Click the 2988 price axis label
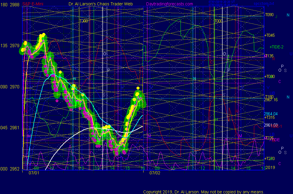The height and width of the screenshot is (194, 293). (15, 5)
